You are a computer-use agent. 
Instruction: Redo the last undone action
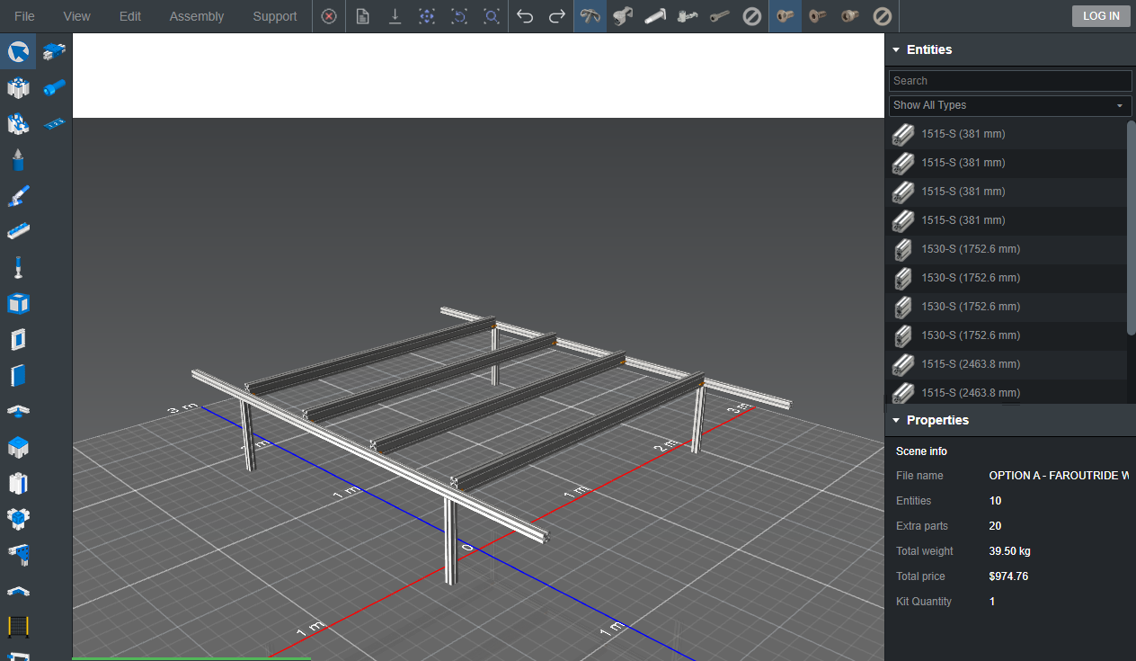click(x=557, y=16)
